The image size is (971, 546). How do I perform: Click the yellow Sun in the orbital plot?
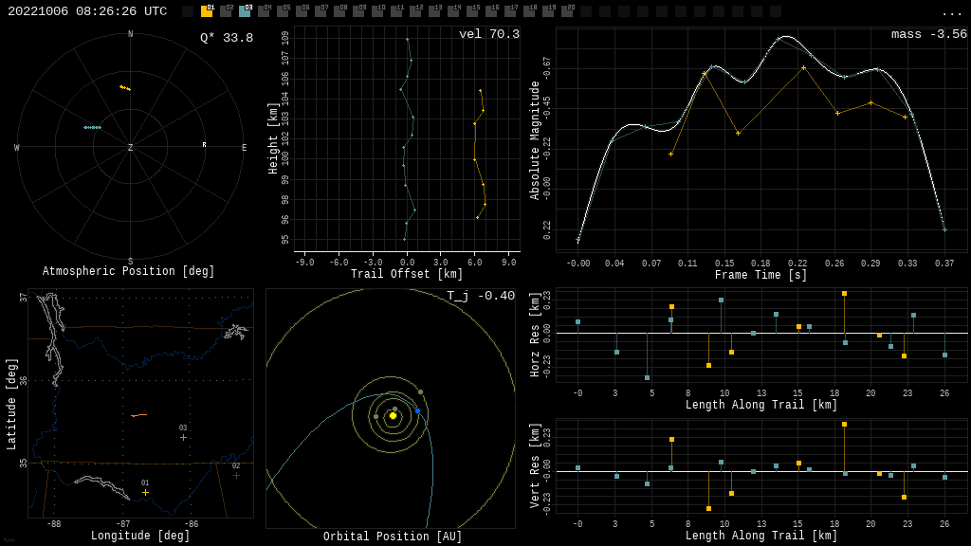click(x=393, y=415)
